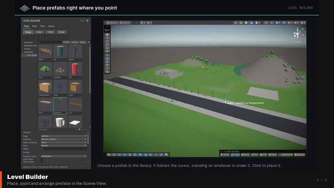This screenshot has height=188, width=334.
Task: Select the Move tool in scene toolbar
Action: point(107,38)
